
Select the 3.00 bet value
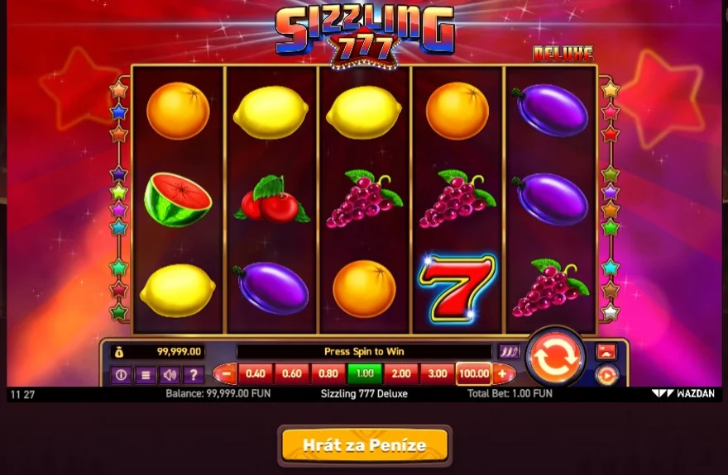click(x=438, y=373)
